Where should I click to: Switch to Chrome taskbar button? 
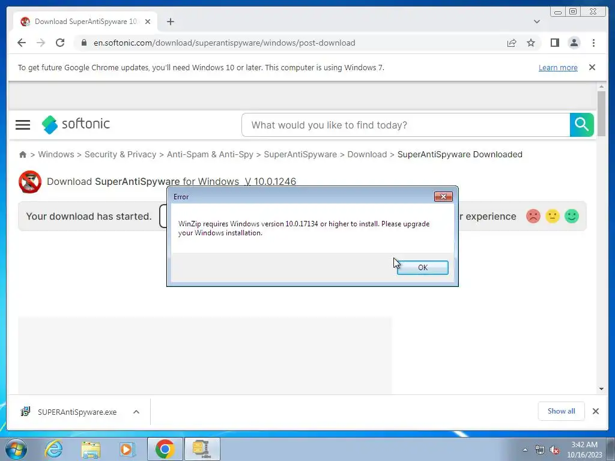point(165,449)
